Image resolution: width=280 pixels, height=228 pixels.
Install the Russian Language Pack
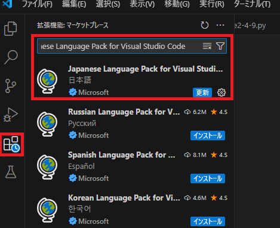pyautogui.click(x=208, y=135)
